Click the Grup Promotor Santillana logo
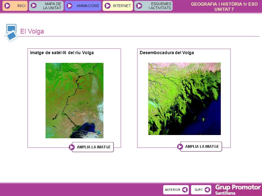The image size is (262, 196). pos(238,190)
